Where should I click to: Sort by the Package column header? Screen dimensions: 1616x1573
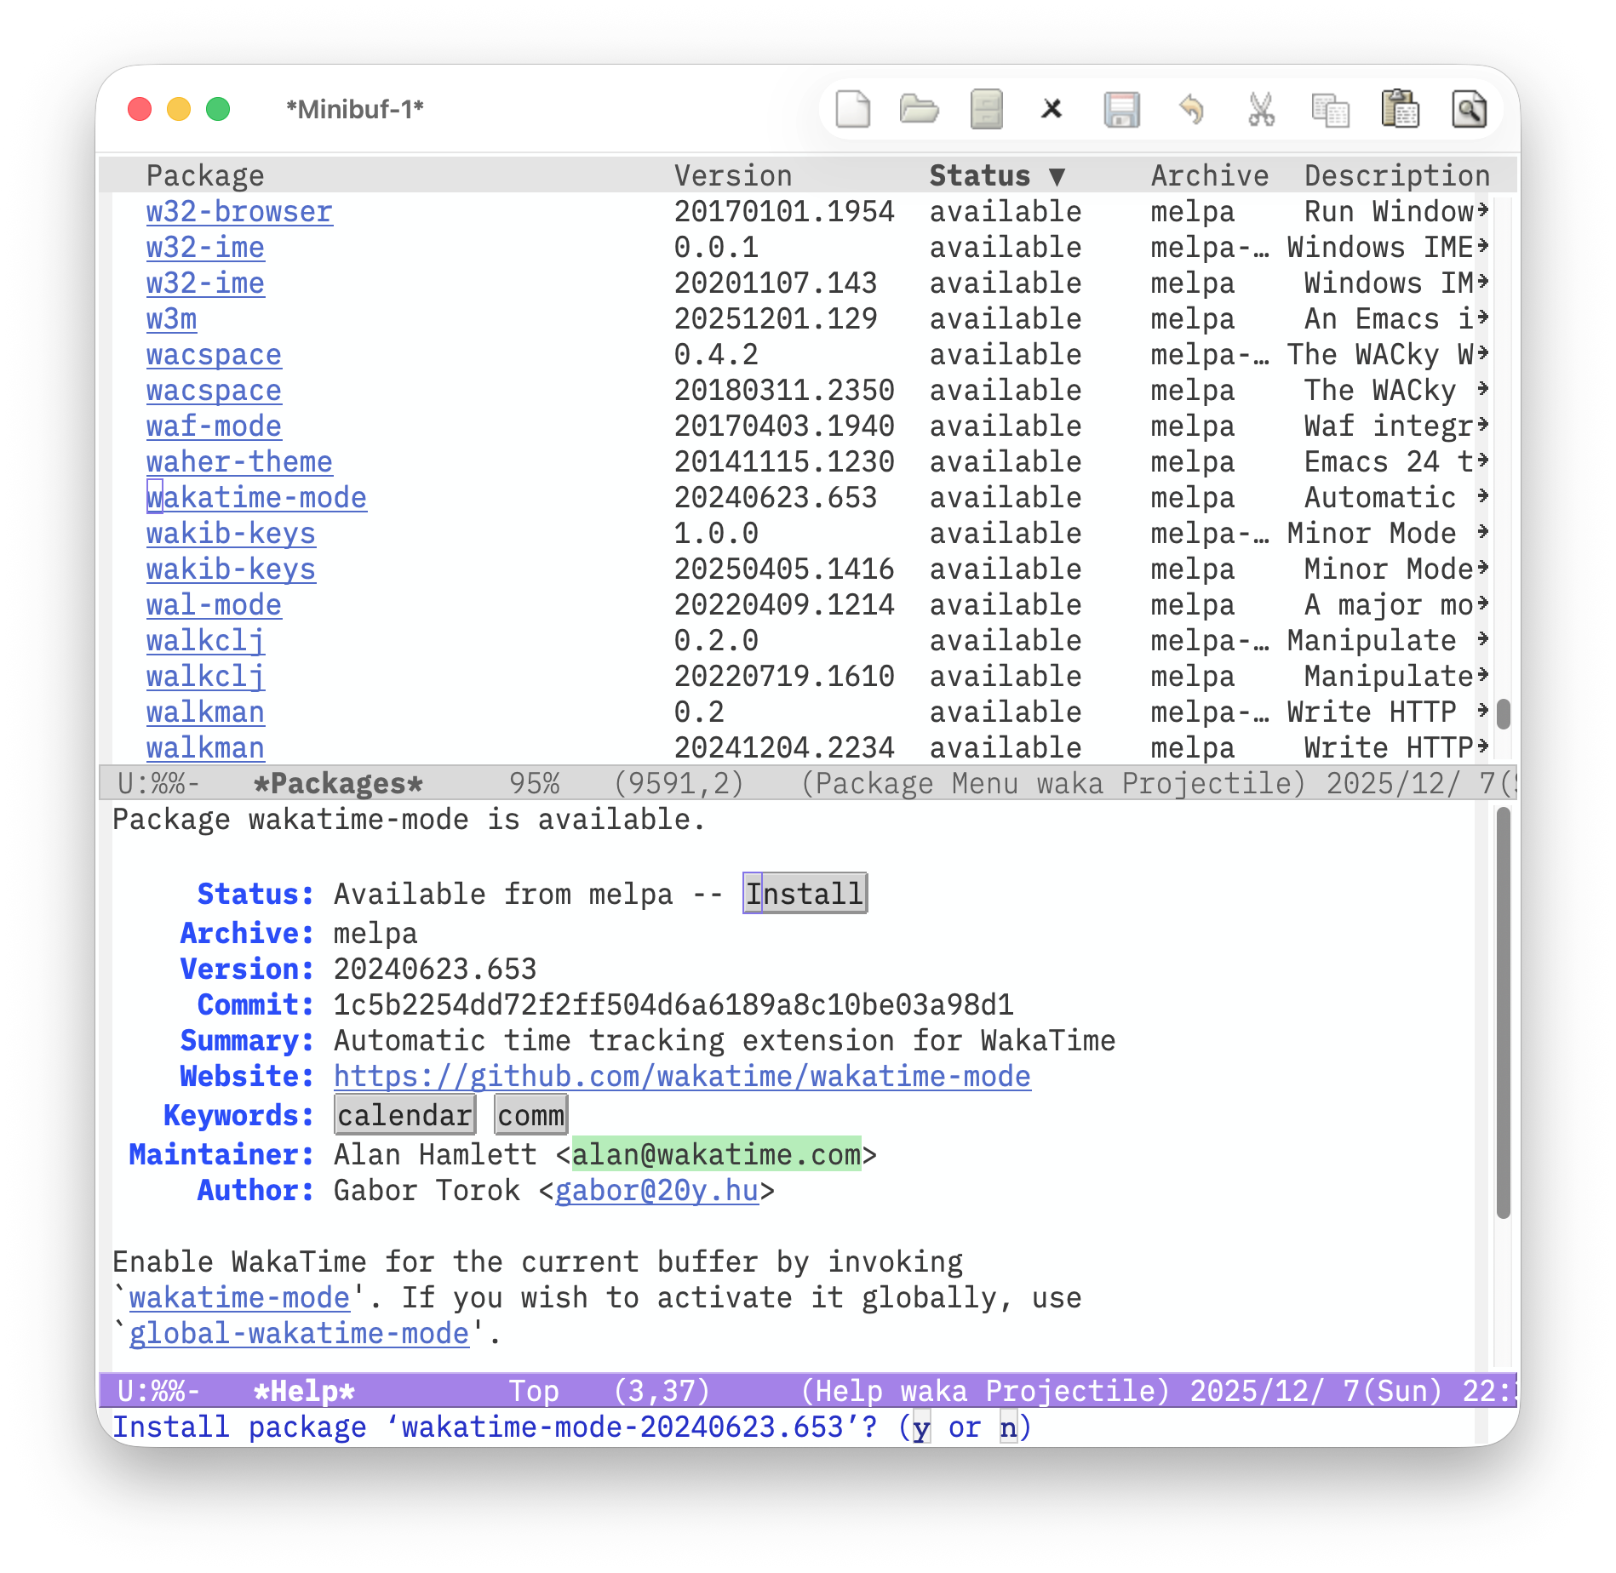coord(205,175)
